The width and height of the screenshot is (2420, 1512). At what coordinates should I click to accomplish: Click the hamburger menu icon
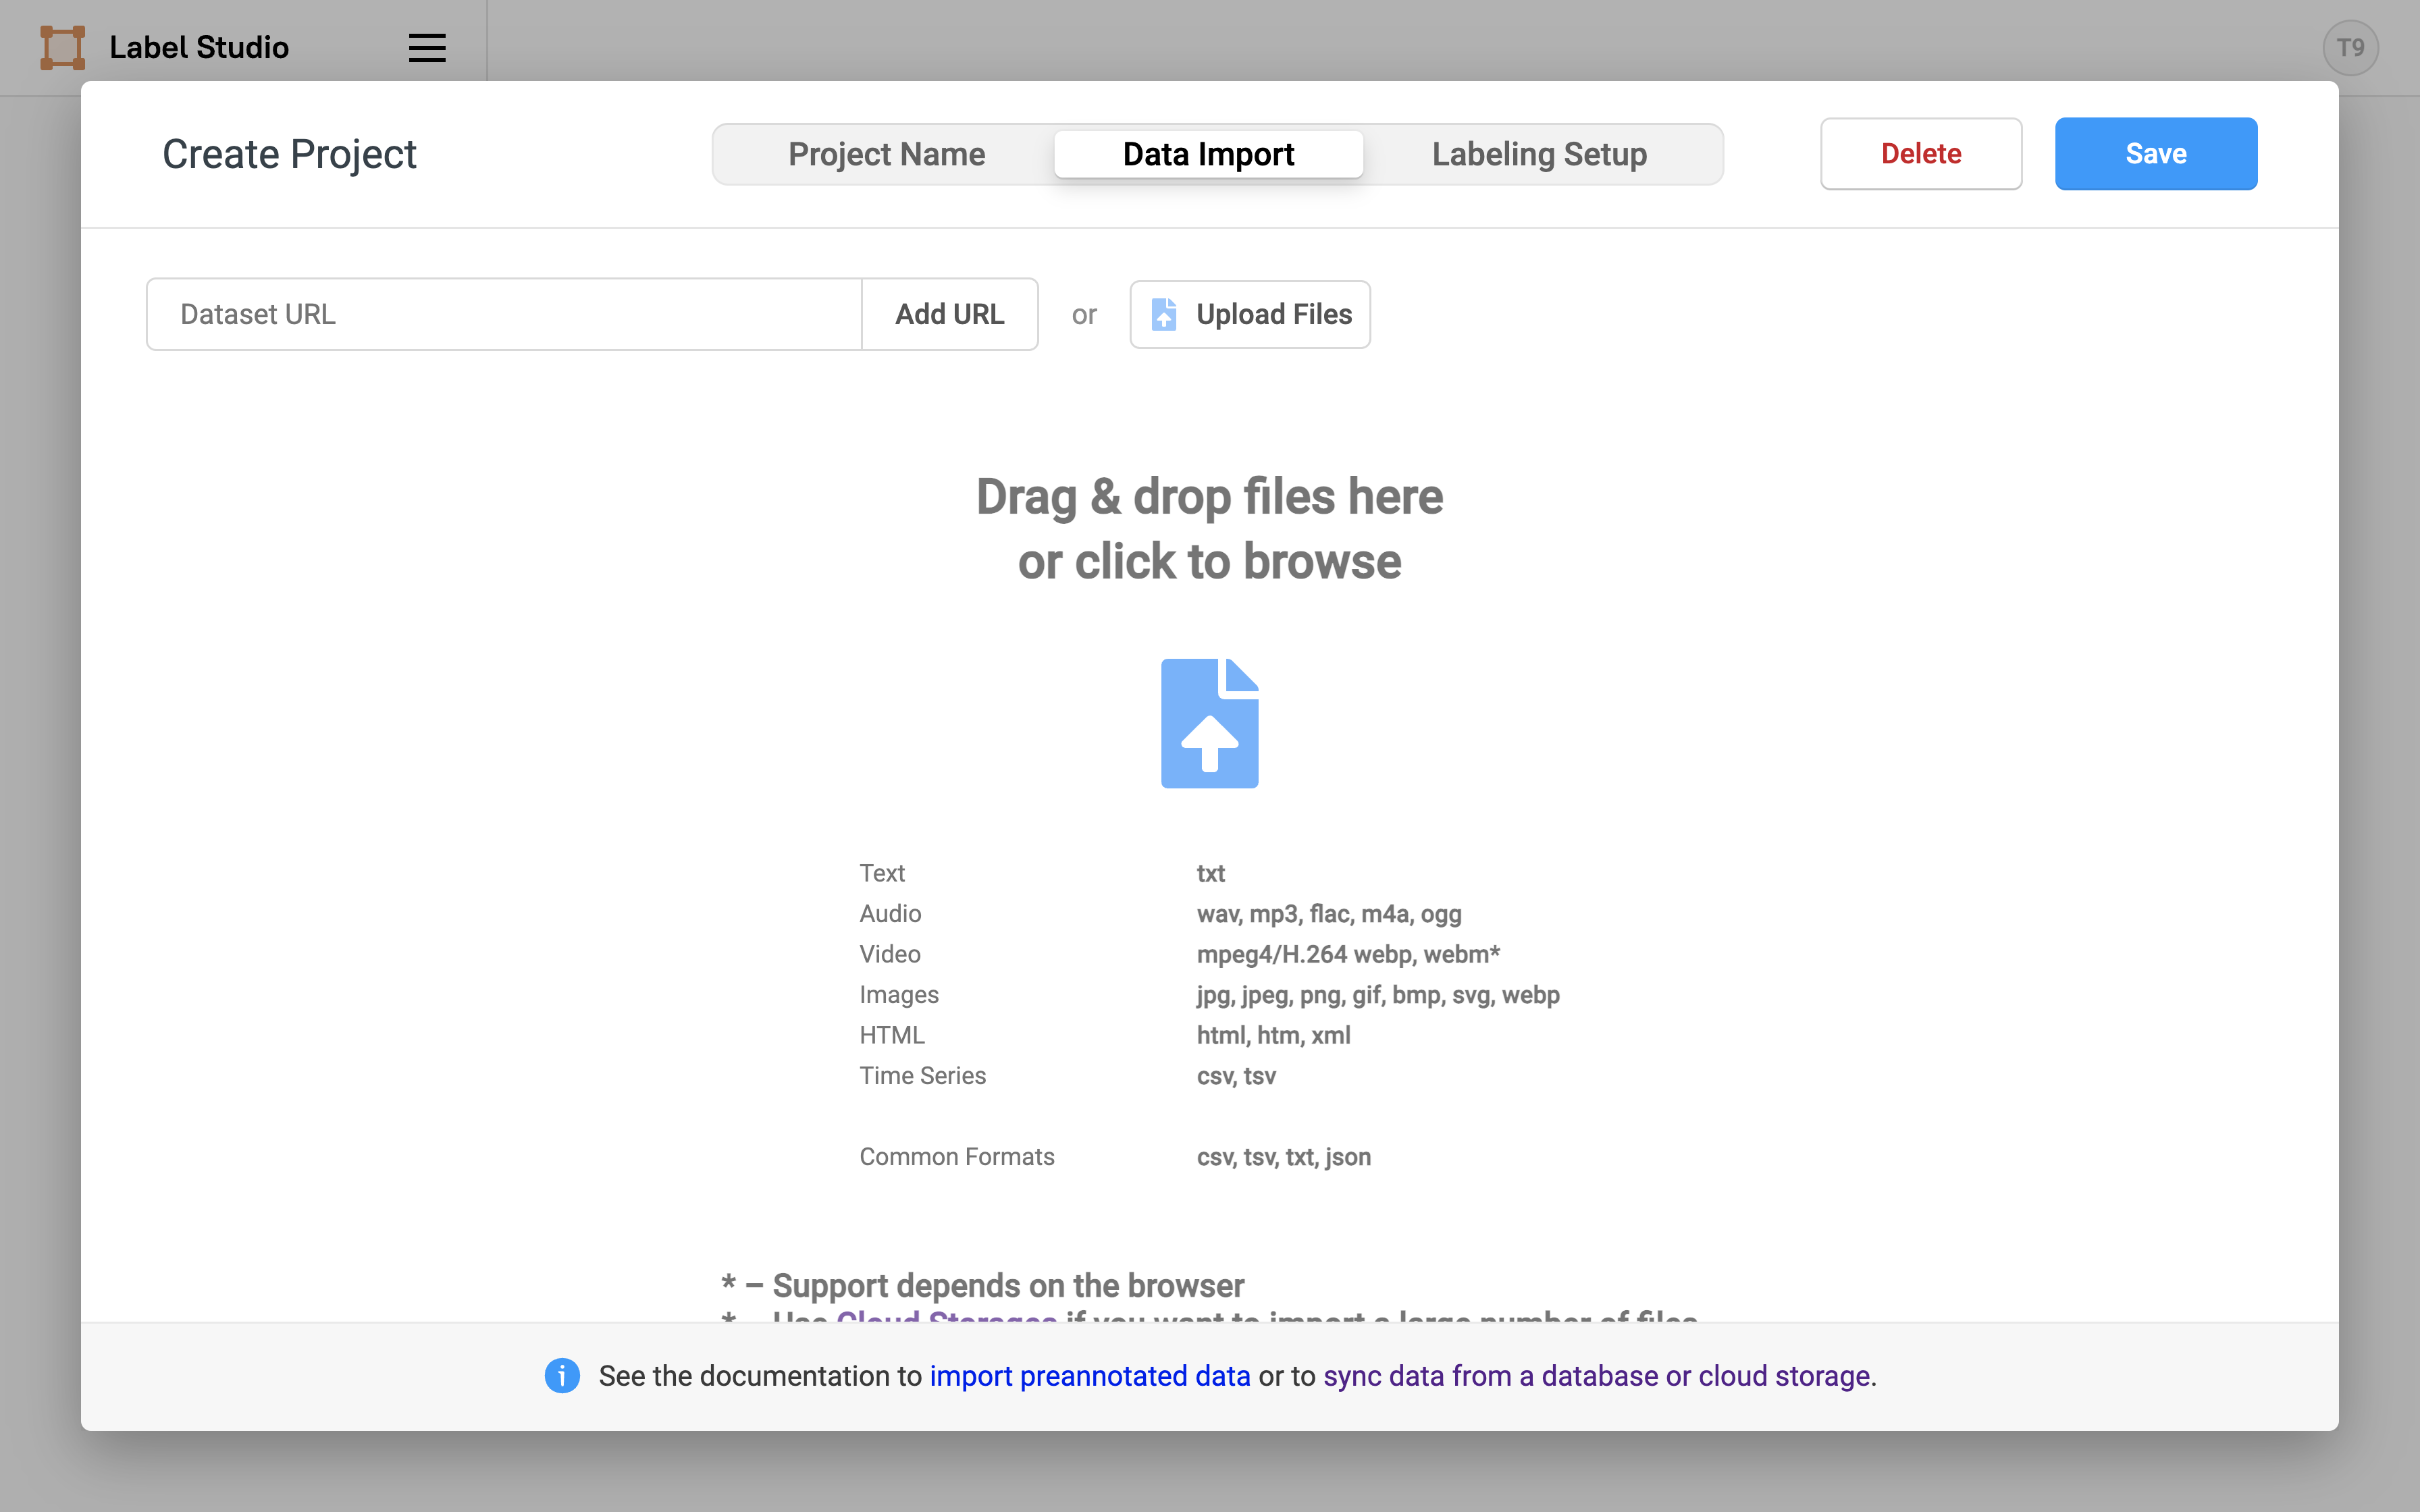pos(427,47)
